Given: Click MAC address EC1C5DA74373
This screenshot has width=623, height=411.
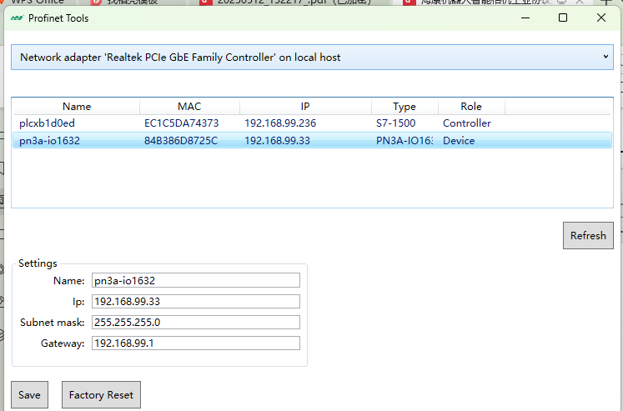Looking at the screenshot, I should pos(182,123).
